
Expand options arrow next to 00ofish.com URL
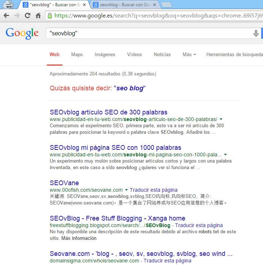(x=126, y=190)
